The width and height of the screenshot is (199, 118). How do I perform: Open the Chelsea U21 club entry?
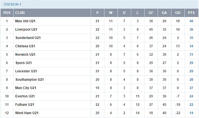click(25, 46)
